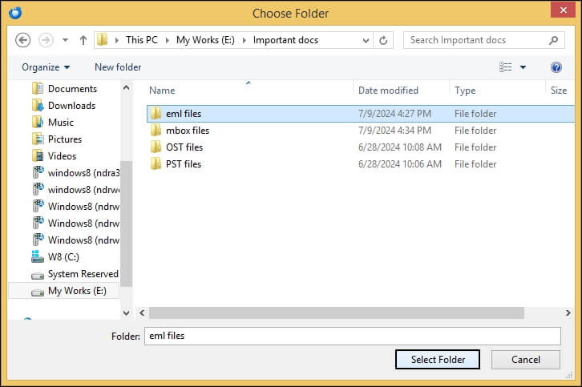Click the Documents folder icon in sidebar
The width and height of the screenshot is (582, 387).
tap(38, 89)
